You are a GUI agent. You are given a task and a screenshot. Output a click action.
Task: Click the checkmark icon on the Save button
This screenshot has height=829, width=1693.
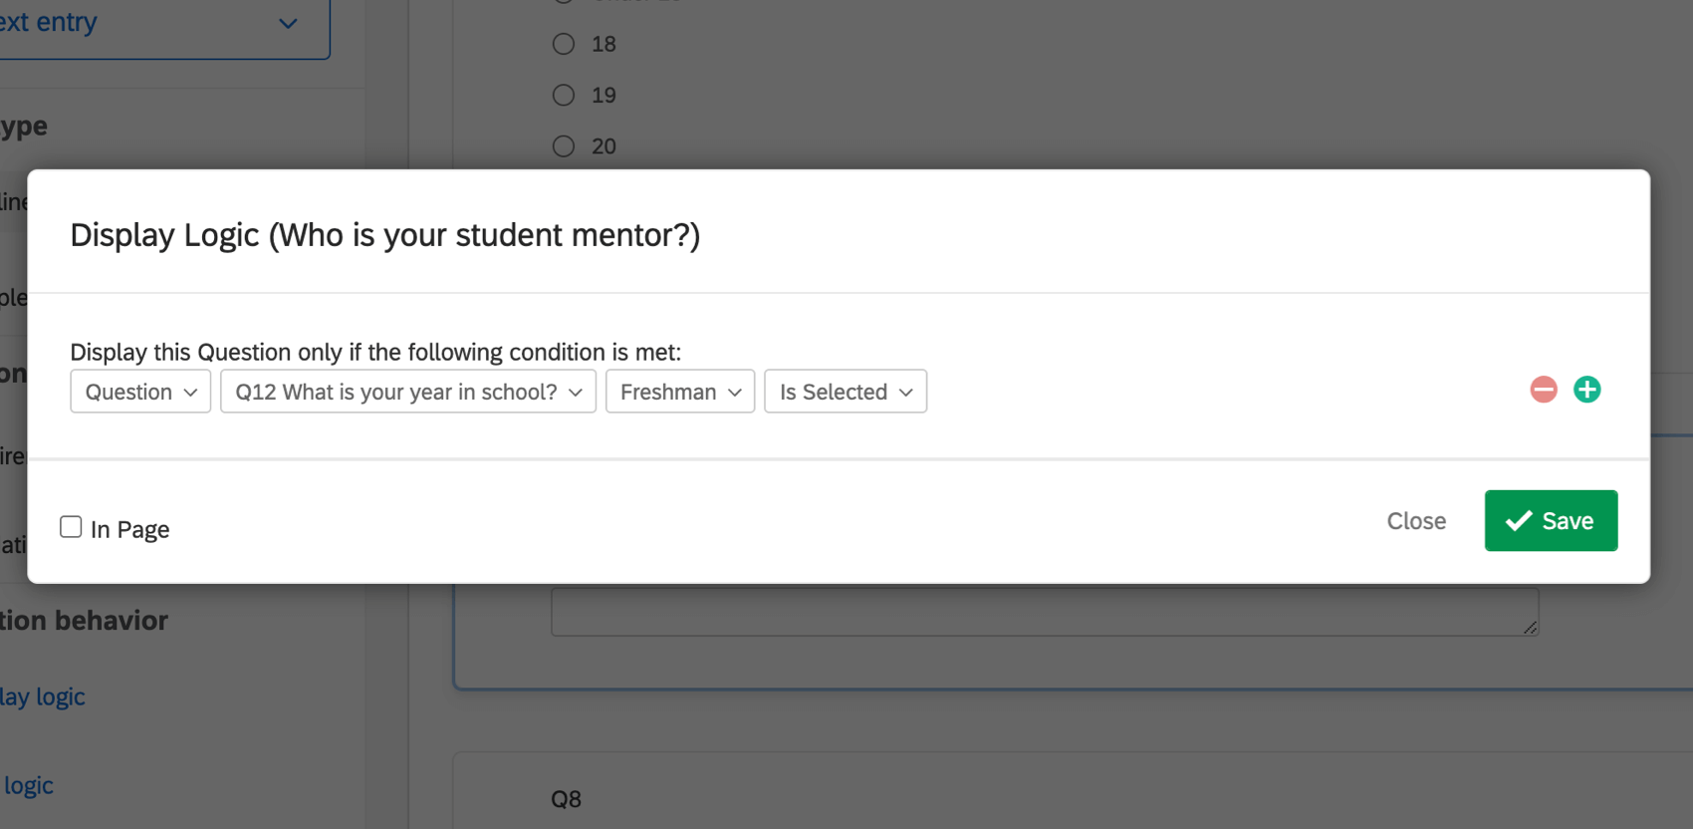tap(1517, 520)
